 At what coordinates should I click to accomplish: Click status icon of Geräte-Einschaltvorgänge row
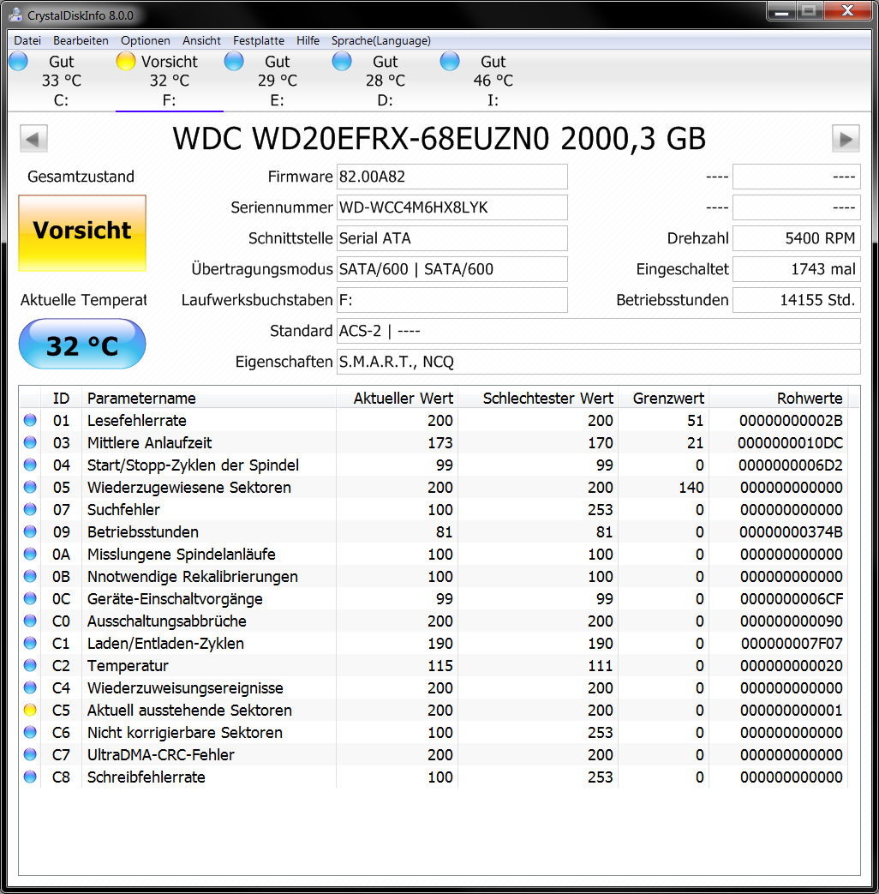30,598
